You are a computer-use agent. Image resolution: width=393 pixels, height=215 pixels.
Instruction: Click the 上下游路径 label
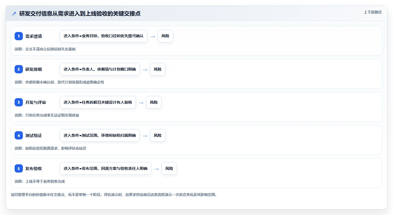(x=373, y=12)
